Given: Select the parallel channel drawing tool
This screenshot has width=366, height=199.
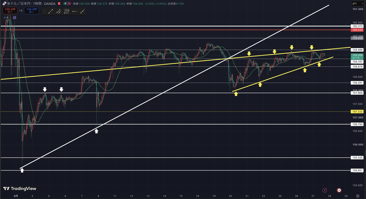Looking at the screenshot, I should click(x=59, y=11).
